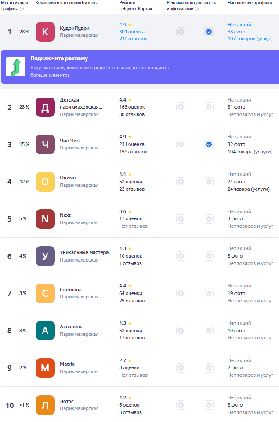This screenshot has height=422, width=279.
Task: Click the Next company avatar icon
Action: click(x=45, y=219)
